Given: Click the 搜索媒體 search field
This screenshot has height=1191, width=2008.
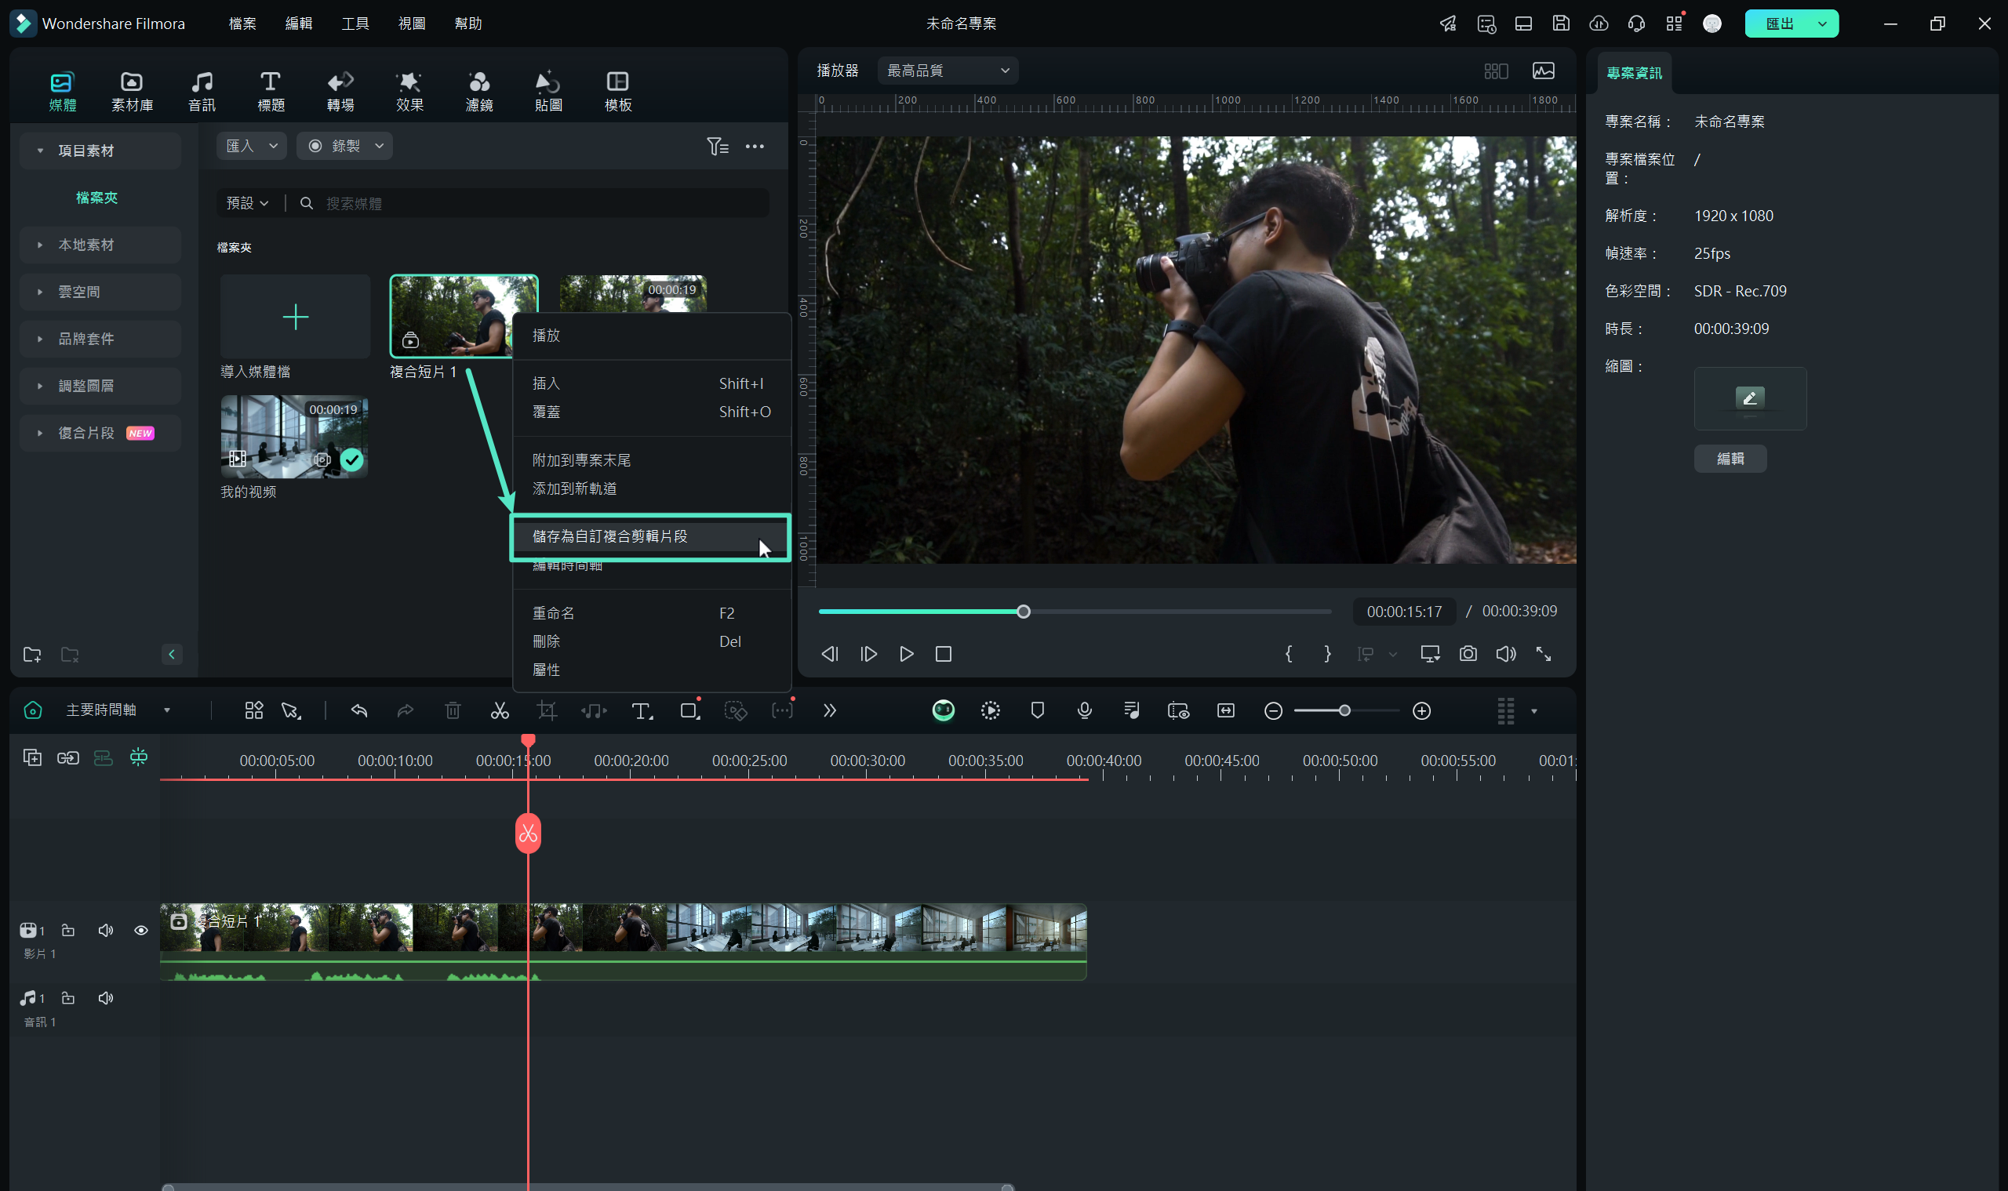Looking at the screenshot, I should [x=533, y=203].
